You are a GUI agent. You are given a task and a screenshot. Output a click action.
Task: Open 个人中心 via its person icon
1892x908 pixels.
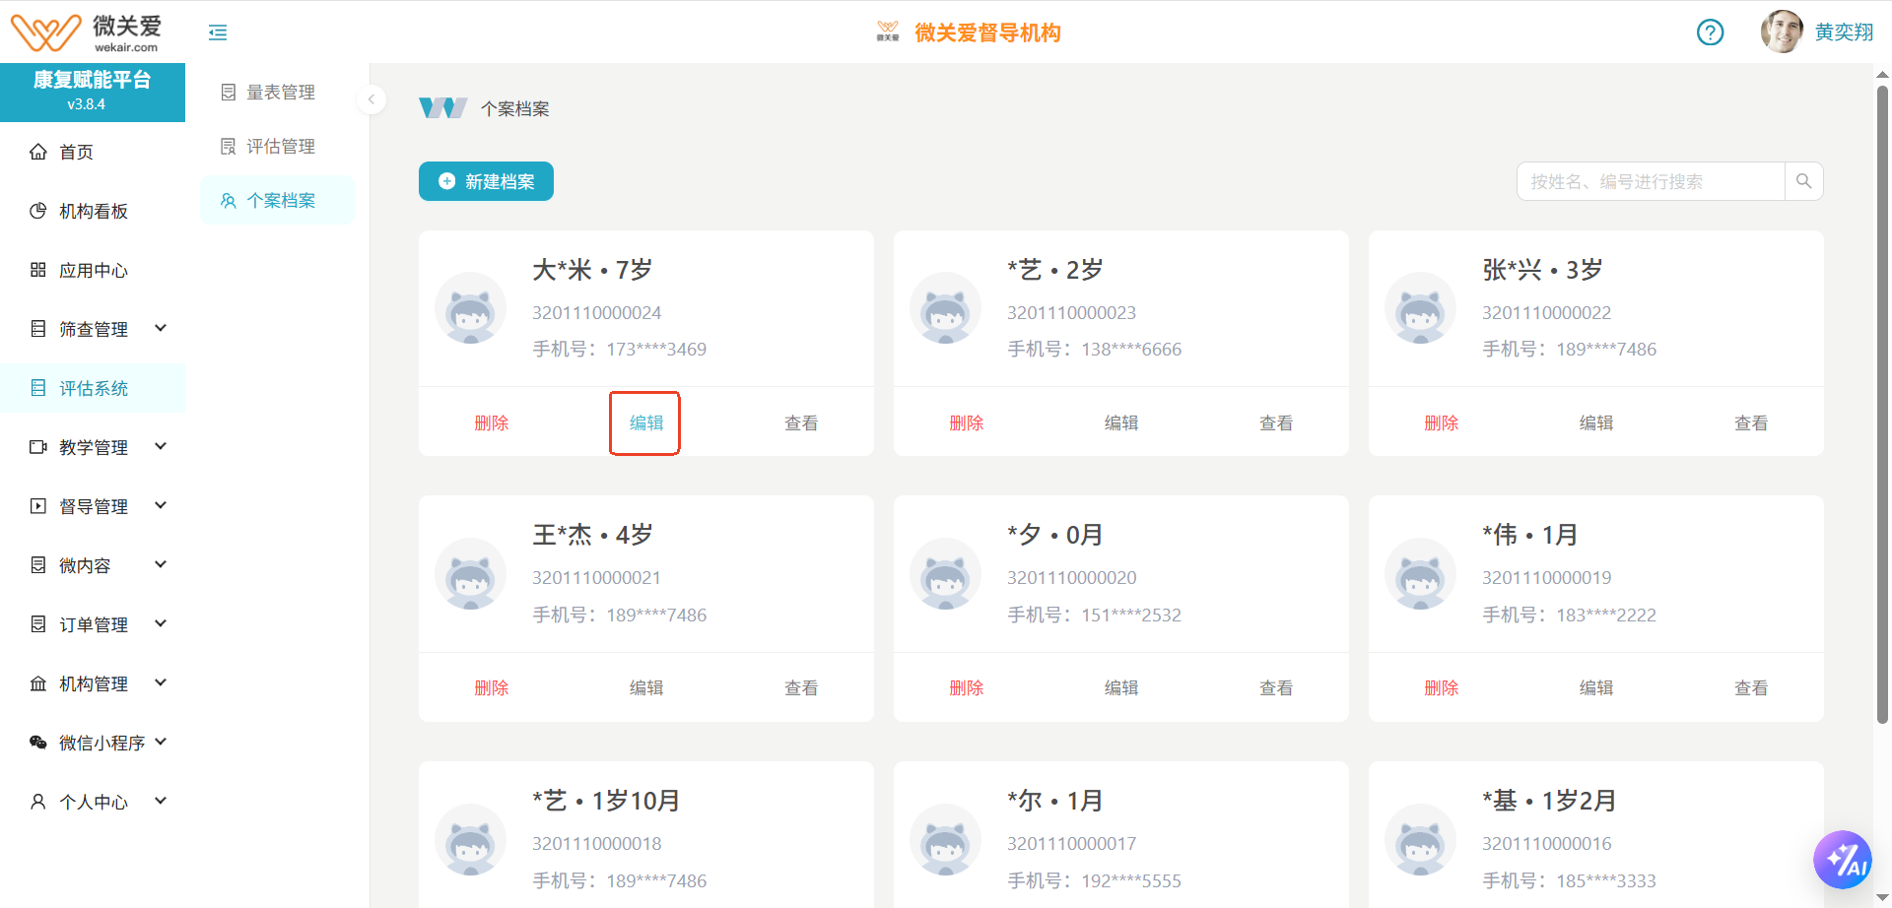coord(37,801)
